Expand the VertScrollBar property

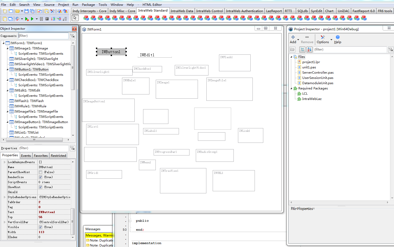[x=5, y=222]
